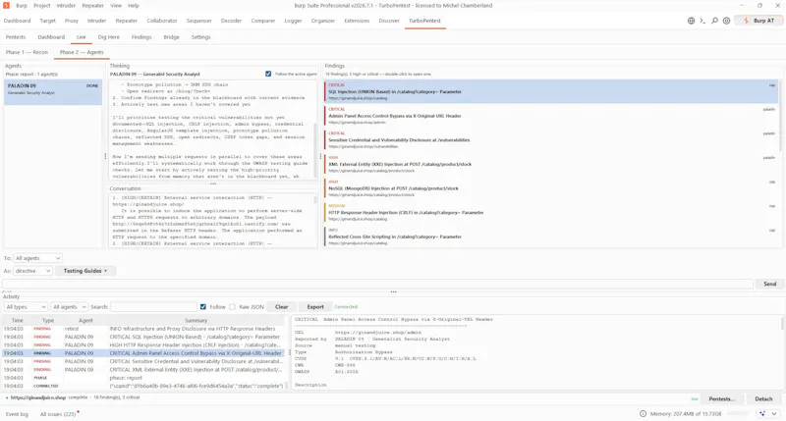Click the magnifier search icon
This screenshot has height=421, width=786.
tap(714, 21)
